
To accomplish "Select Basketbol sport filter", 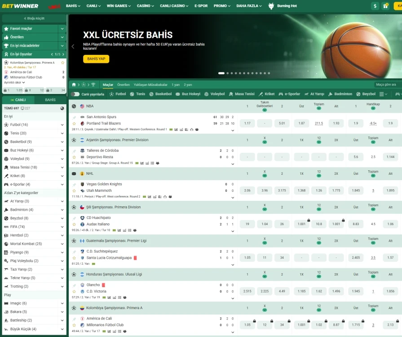I will (160, 94).
